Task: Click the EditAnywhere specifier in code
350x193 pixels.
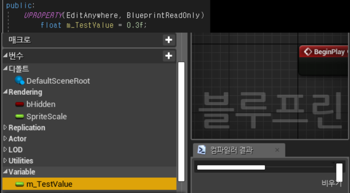Action: 92,15
